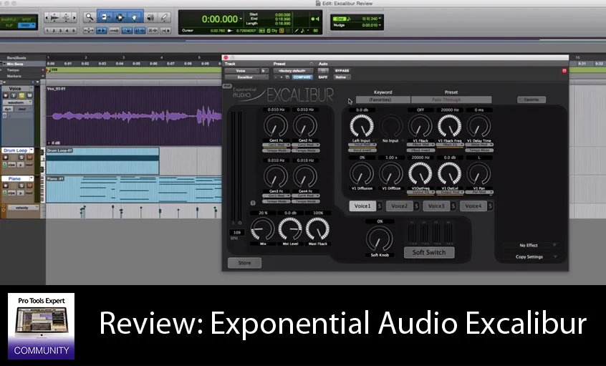Click the copy settings icon beside COMPARE
The image size is (606, 366).
click(x=287, y=77)
